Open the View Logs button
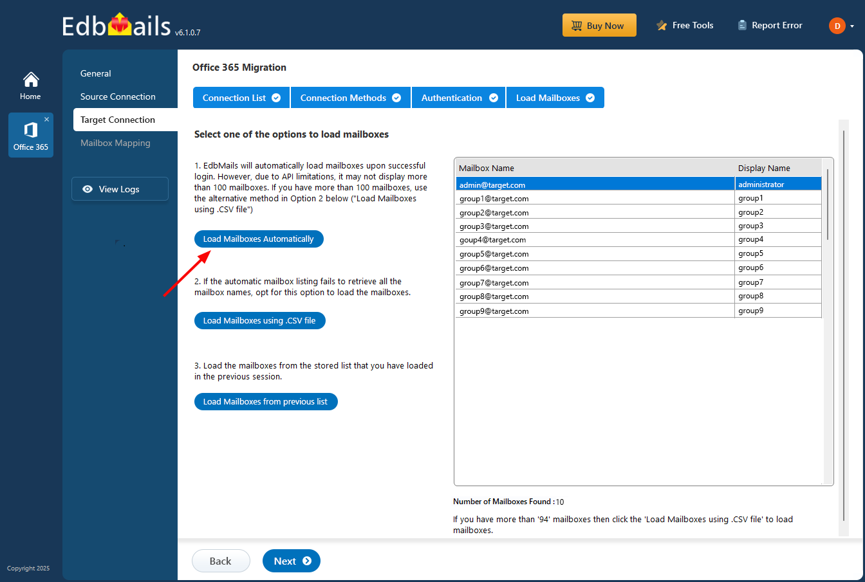865x582 pixels. [x=120, y=189]
